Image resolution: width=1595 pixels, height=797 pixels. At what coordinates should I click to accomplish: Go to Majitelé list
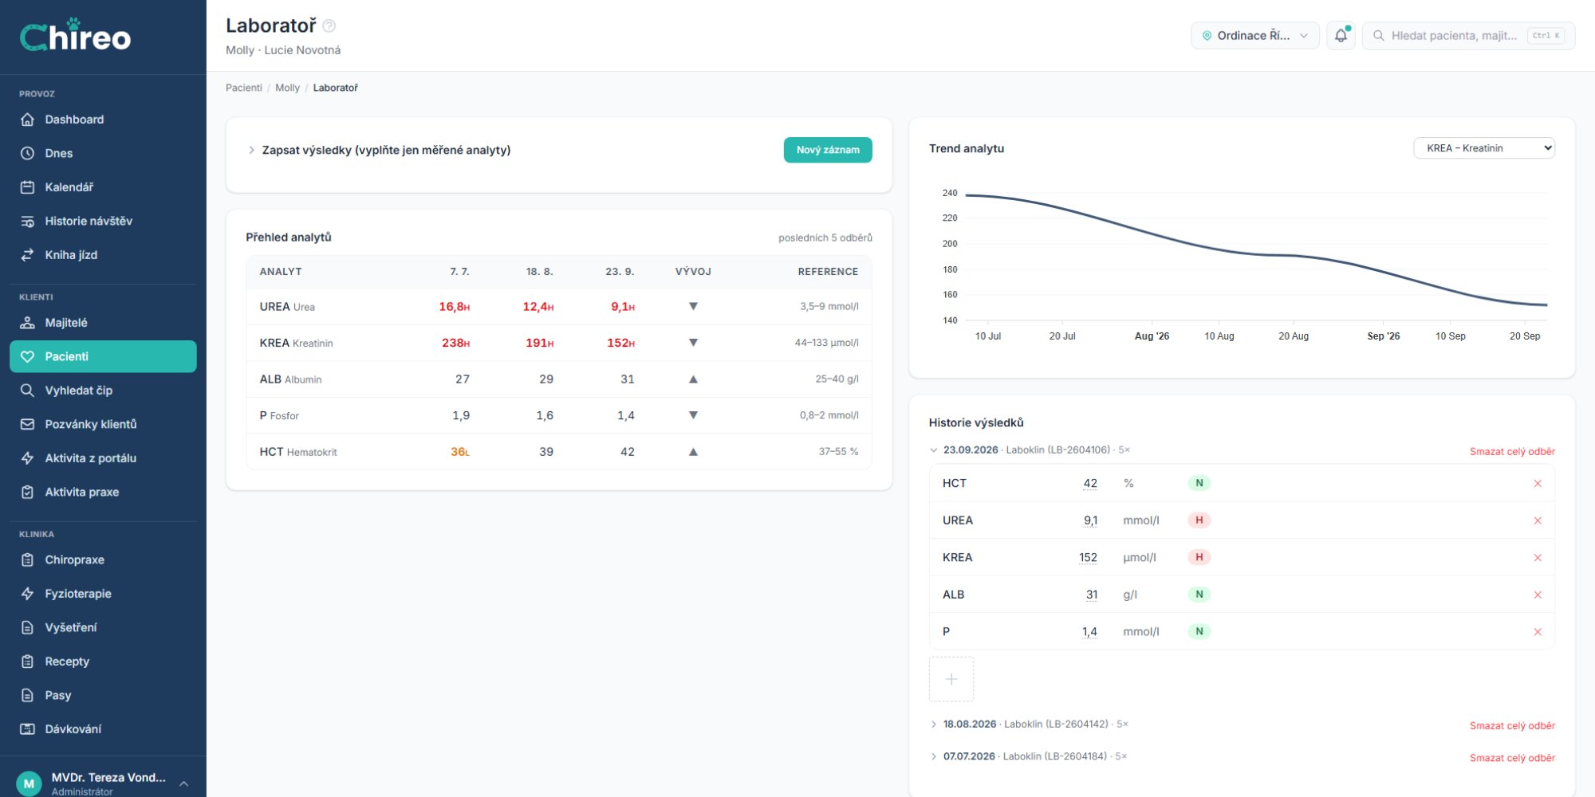pyautogui.click(x=103, y=323)
